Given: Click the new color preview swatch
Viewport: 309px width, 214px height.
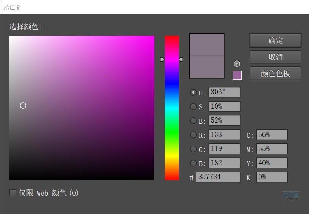Looking at the screenshot, I should [x=207, y=45].
